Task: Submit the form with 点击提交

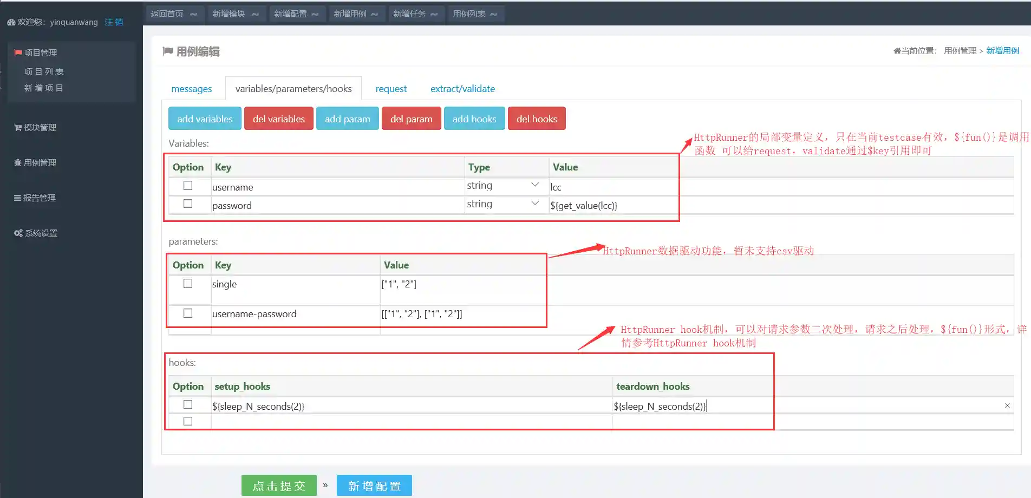Action: pyautogui.click(x=279, y=486)
